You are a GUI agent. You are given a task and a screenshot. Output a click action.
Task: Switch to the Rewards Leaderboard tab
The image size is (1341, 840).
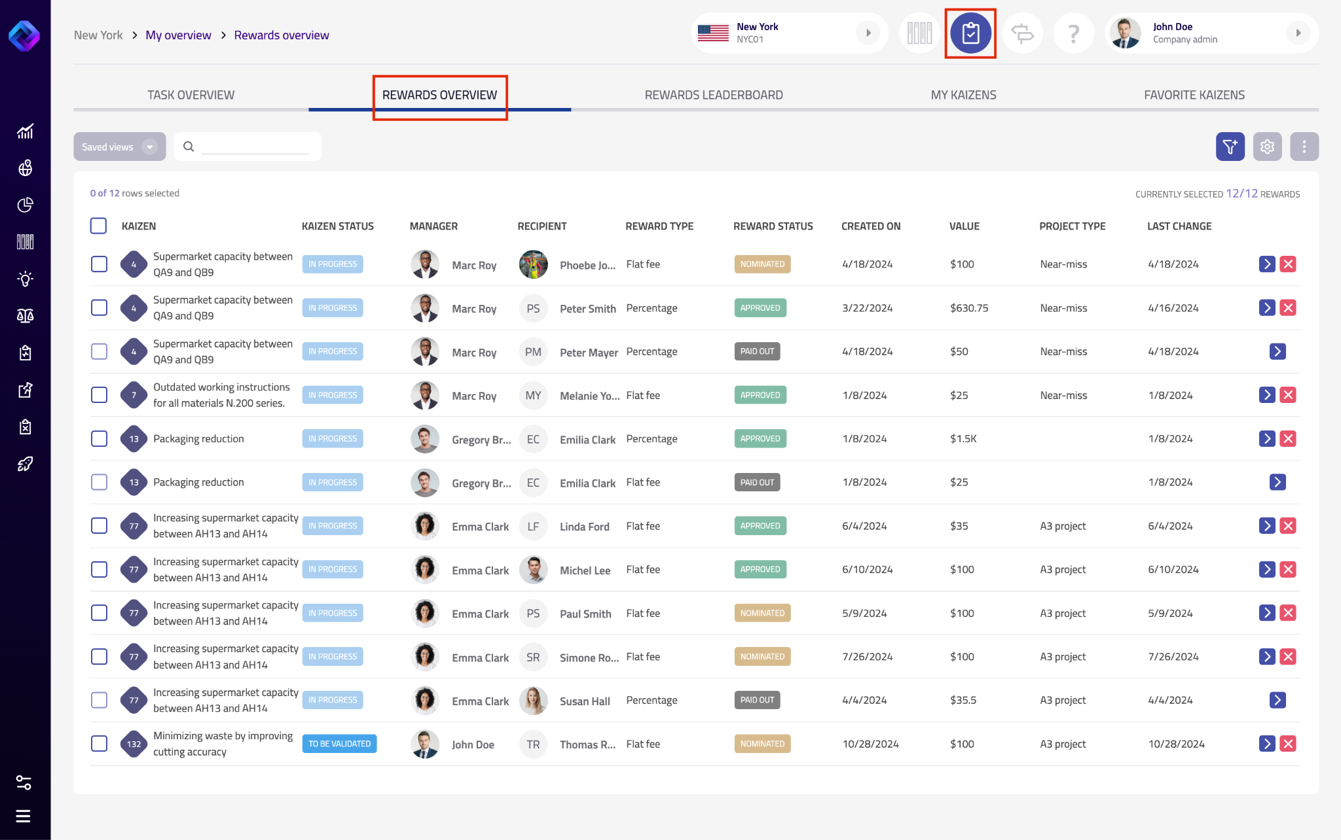(713, 95)
